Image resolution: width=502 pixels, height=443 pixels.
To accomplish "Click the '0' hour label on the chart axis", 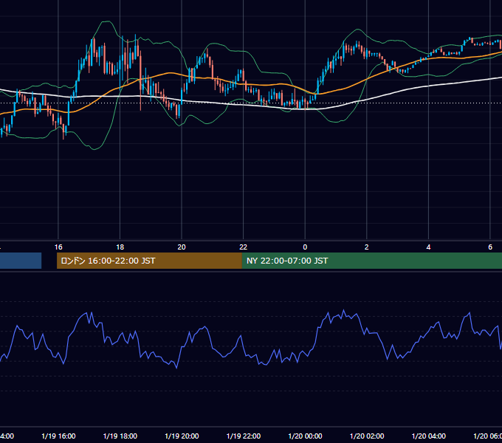I will 305,247.
